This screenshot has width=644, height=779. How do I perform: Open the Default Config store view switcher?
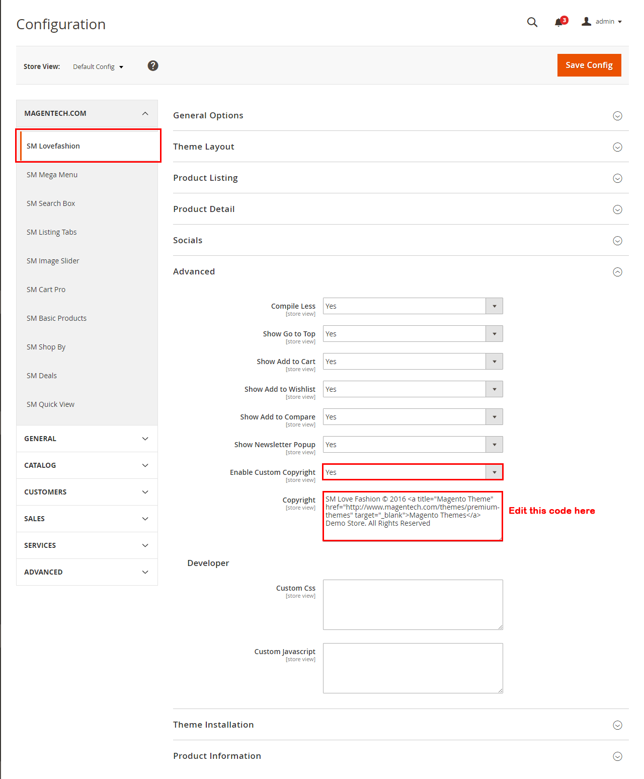(98, 66)
